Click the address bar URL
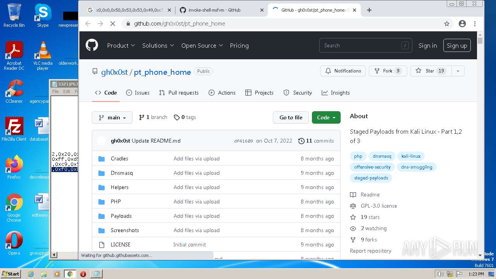 [x=179, y=24]
